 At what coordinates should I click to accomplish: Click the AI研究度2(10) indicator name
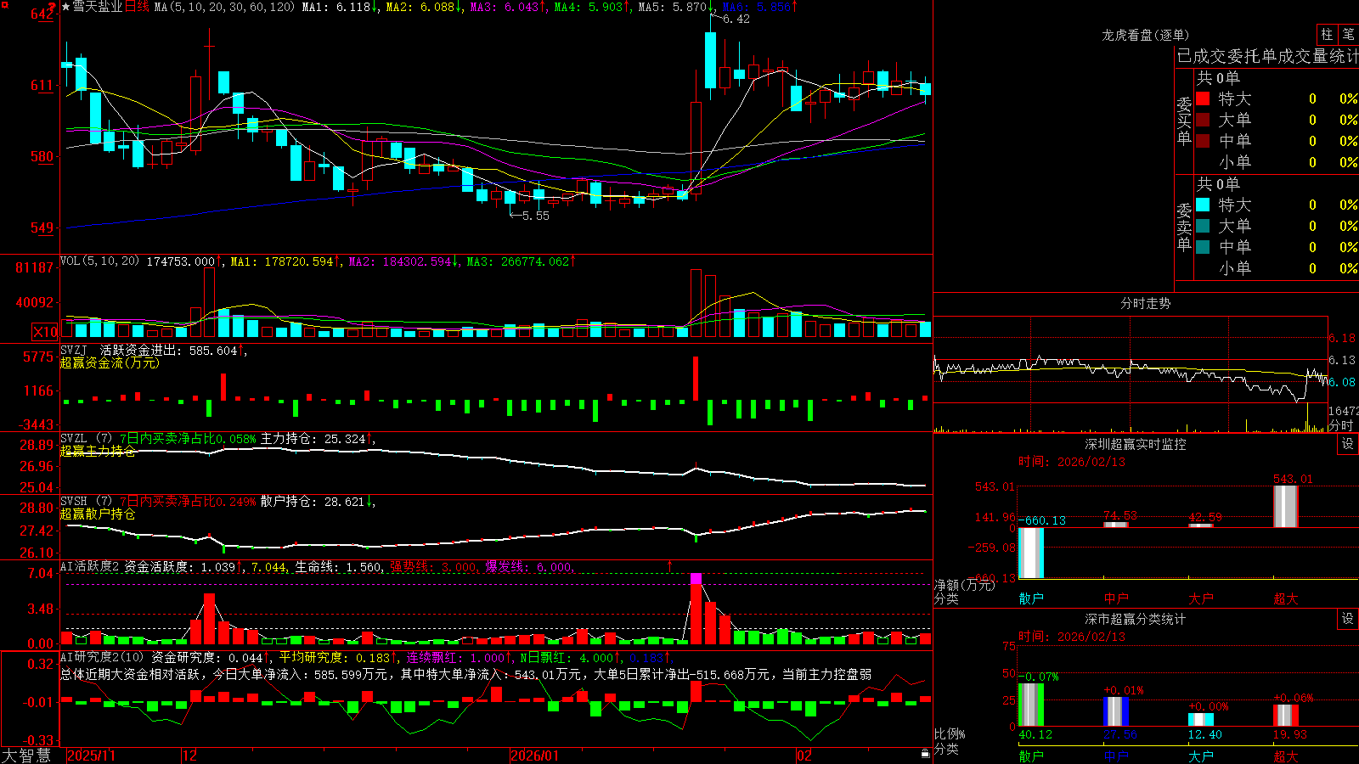(102, 658)
